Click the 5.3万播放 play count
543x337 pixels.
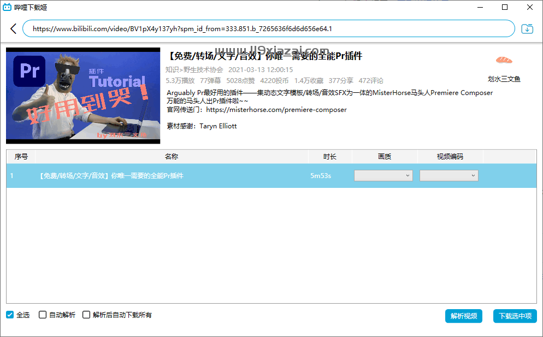pos(180,81)
